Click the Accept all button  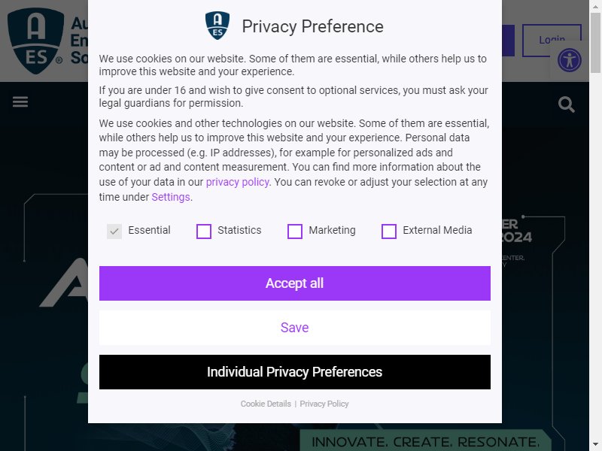(295, 283)
